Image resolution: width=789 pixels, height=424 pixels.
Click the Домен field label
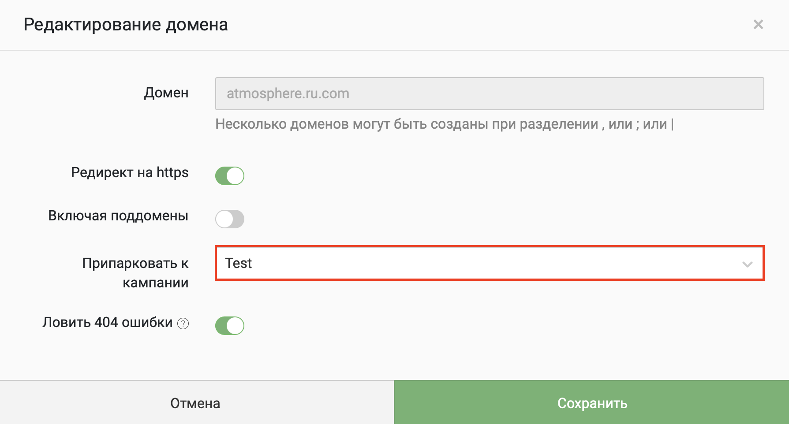[x=166, y=93]
